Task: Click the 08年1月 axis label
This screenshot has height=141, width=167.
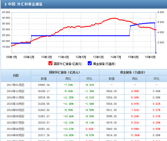Action: (x=11, y=57)
